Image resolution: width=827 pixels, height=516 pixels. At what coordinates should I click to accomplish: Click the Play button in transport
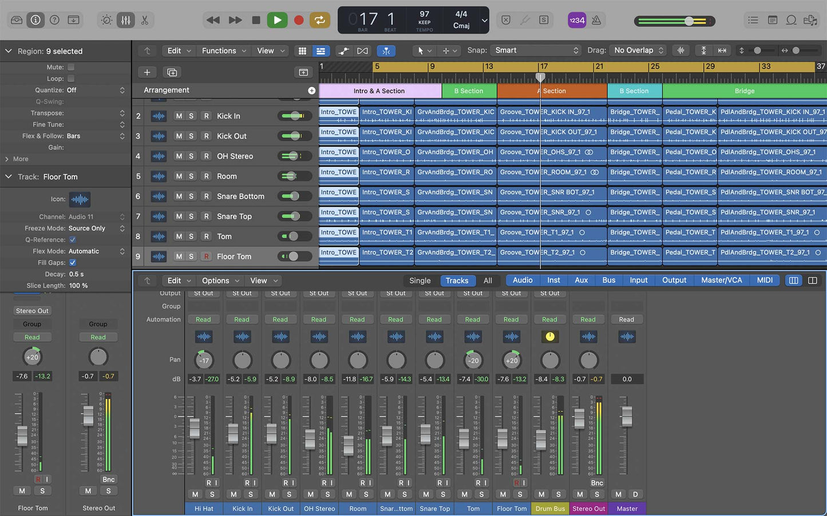coord(277,20)
